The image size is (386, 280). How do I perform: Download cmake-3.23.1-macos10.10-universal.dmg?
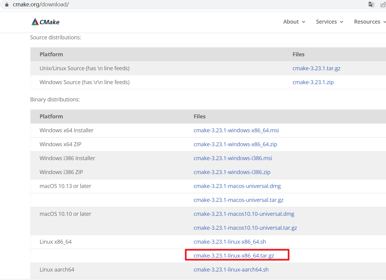pyautogui.click(x=244, y=214)
